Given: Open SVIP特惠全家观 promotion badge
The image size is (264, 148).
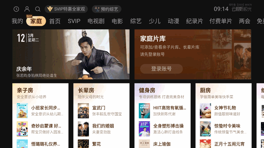Looking at the screenshot, I should [x=66, y=9].
